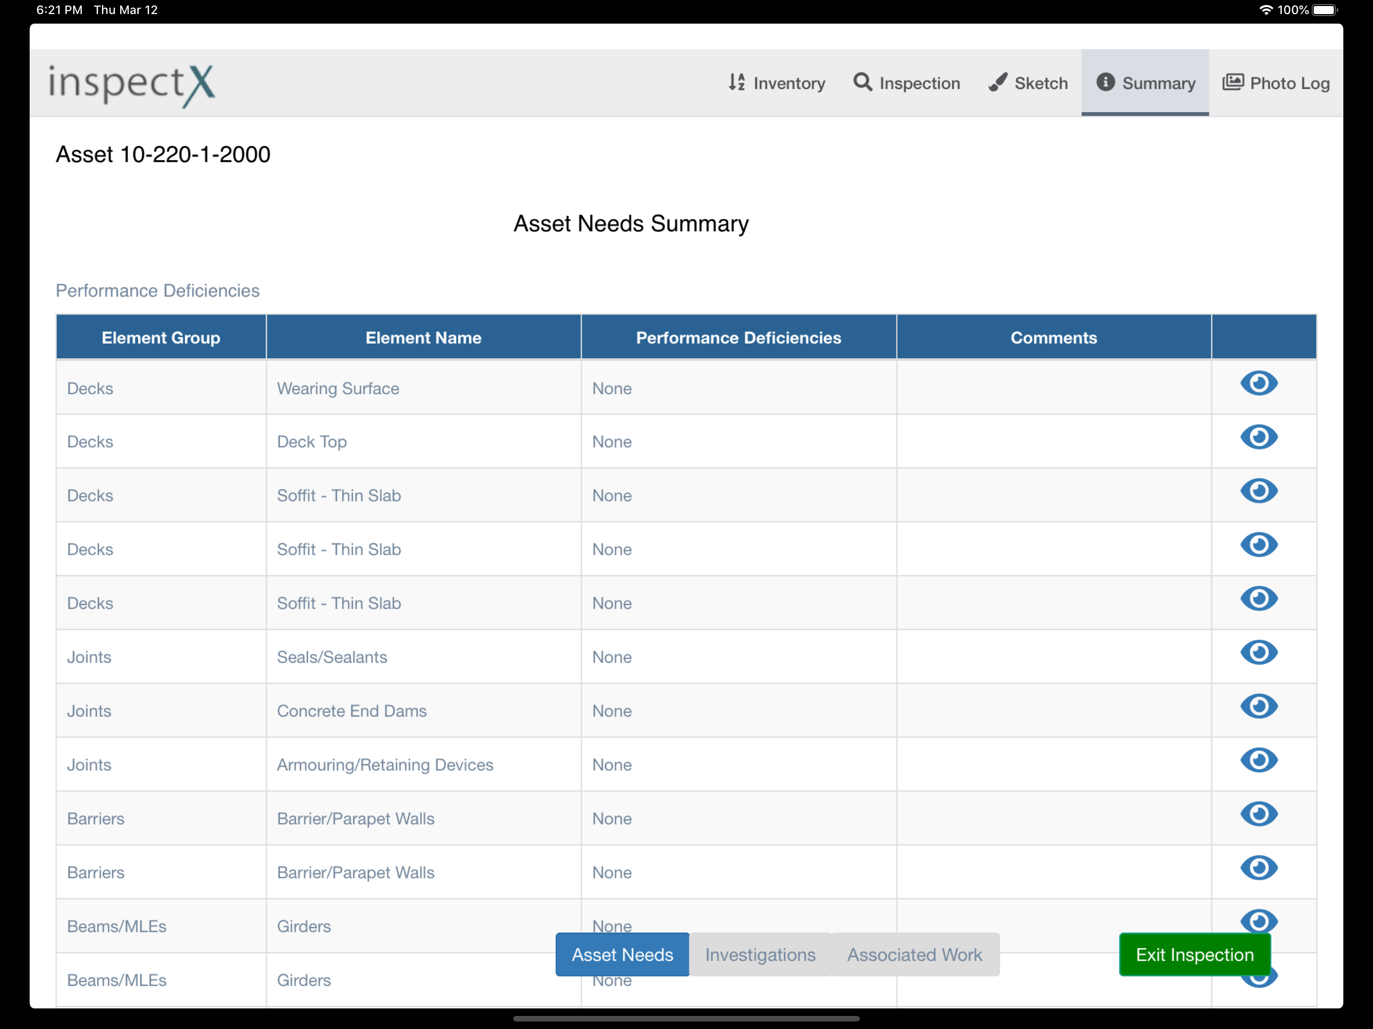
Task: Click the Comments column header
Action: point(1053,337)
